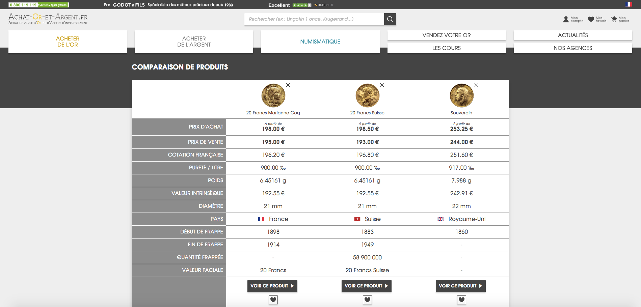This screenshot has height=307, width=641.
Task: Open the Acheter de l'or menu
Action: point(68,42)
